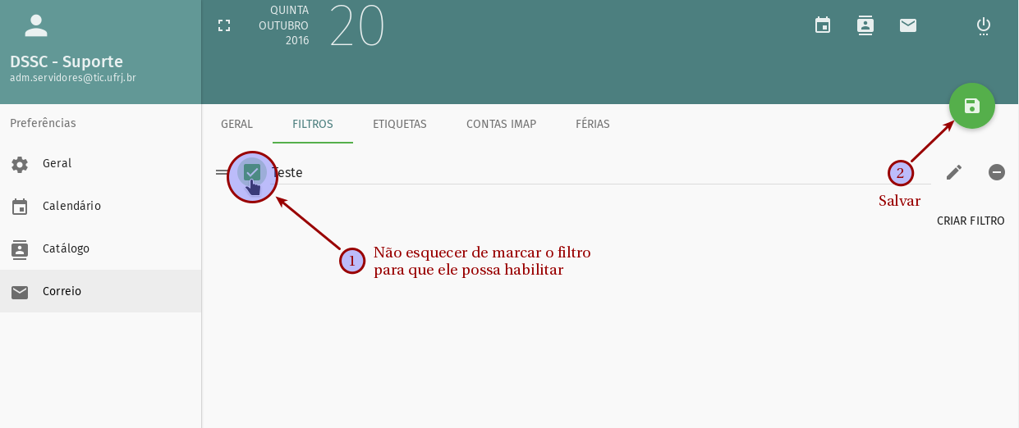
Task: Open Geral preferences in the sidebar
Action: 57,164
